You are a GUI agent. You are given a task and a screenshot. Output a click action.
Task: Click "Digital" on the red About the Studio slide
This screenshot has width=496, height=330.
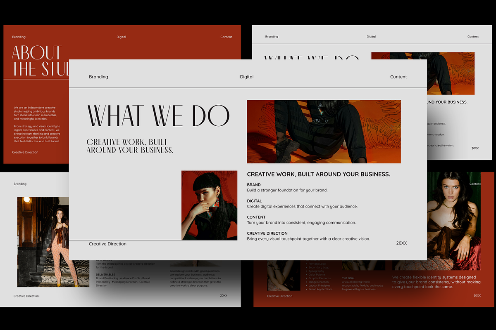[121, 37]
